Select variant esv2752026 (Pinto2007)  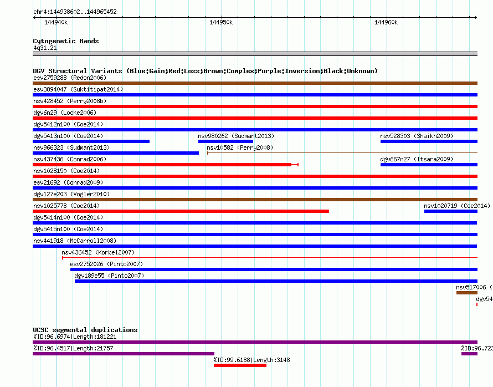tap(106, 264)
